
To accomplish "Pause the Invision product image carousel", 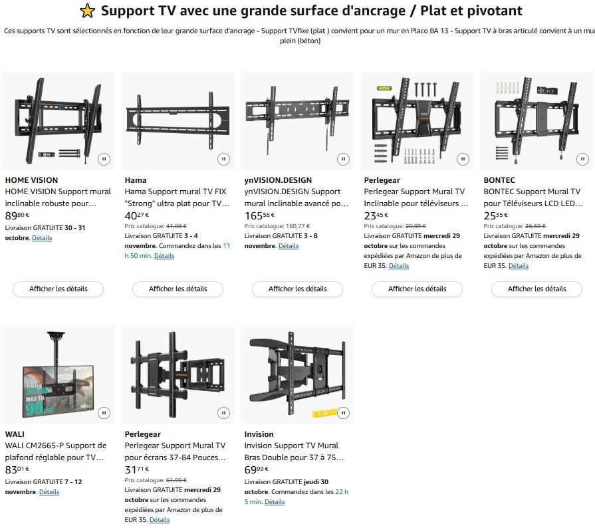I will (x=343, y=413).
